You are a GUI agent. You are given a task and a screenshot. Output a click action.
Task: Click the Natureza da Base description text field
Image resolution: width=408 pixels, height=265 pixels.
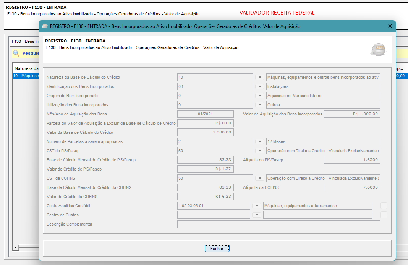coord(323,77)
